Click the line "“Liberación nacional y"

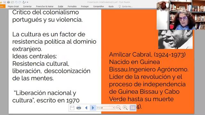click(x=45, y=93)
